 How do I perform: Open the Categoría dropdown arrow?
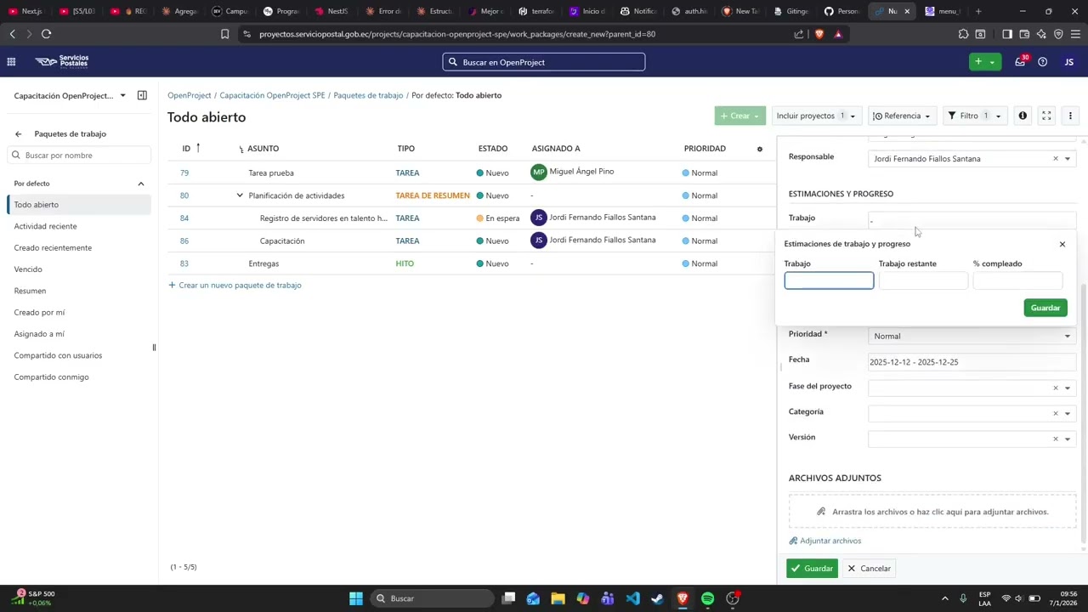[x=1068, y=414]
